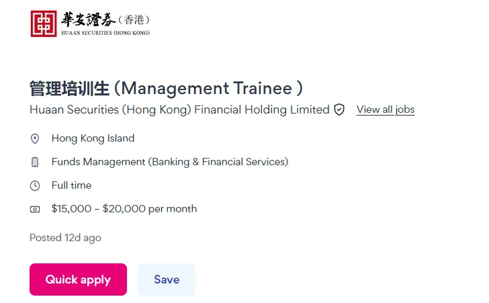Click the building icon for job classification
489x303 pixels.
35,163
